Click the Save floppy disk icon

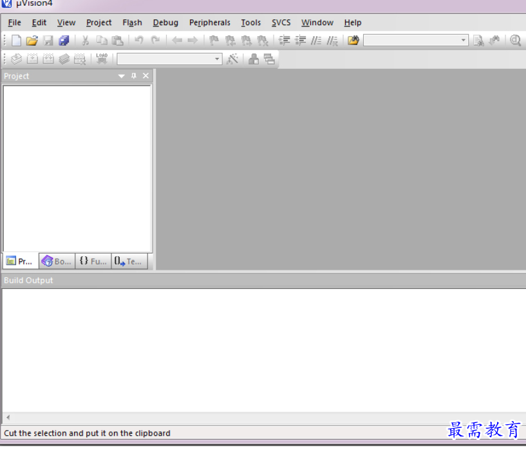(48, 41)
